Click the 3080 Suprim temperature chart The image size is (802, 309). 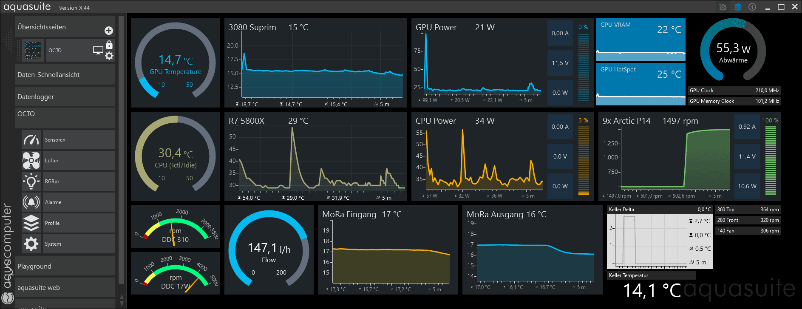tap(316, 63)
